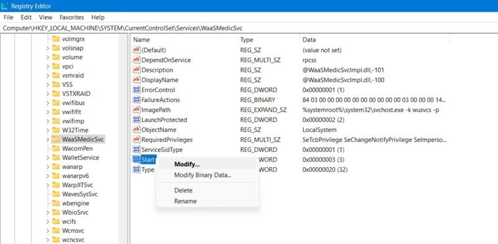Select the wbengine key in tree
The height and width of the screenshot is (244, 498).
coord(75,203)
